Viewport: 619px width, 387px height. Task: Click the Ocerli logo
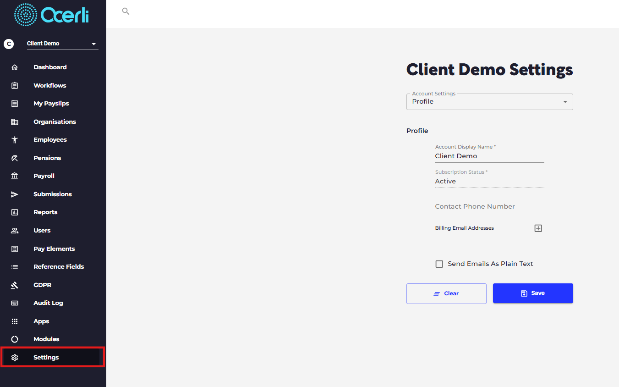coord(52,15)
